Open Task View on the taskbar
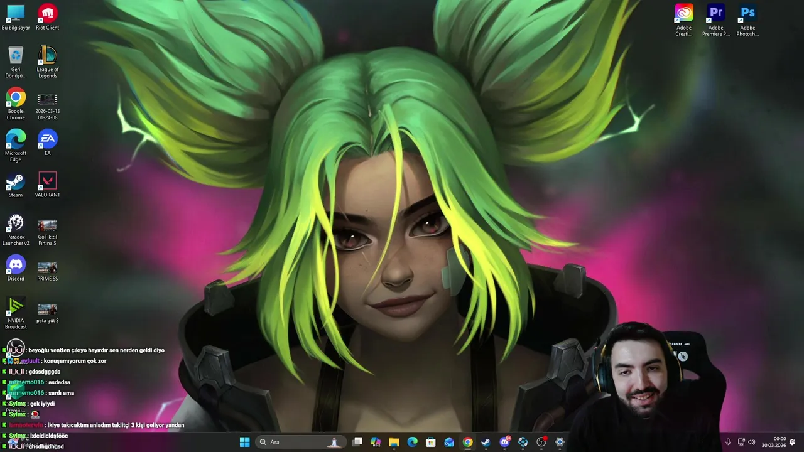The width and height of the screenshot is (804, 452). pos(357,442)
